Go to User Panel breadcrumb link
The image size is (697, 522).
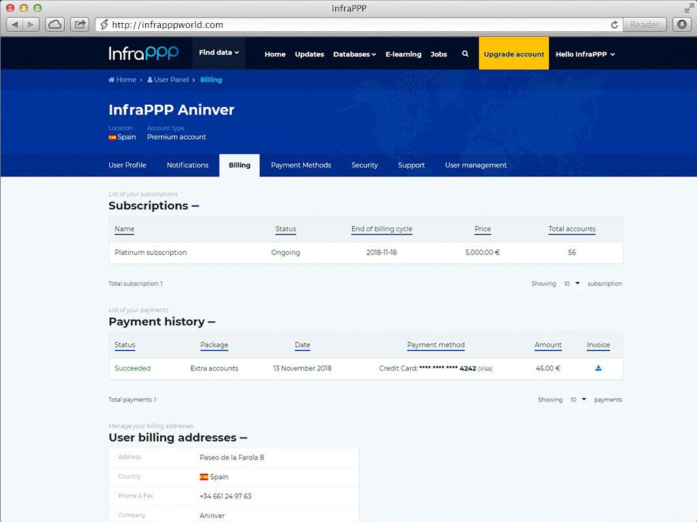(171, 80)
